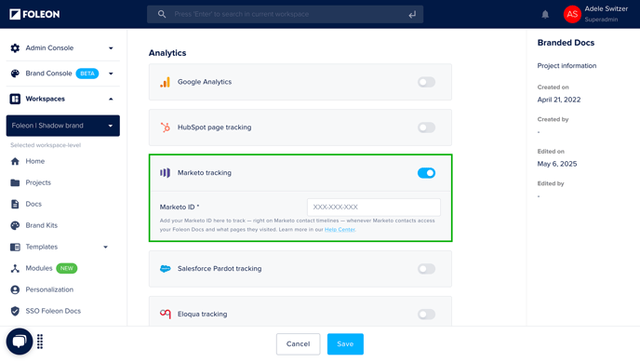Click the HubSpot logo icon
The height and width of the screenshot is (362, 640).
pos(165,127)
